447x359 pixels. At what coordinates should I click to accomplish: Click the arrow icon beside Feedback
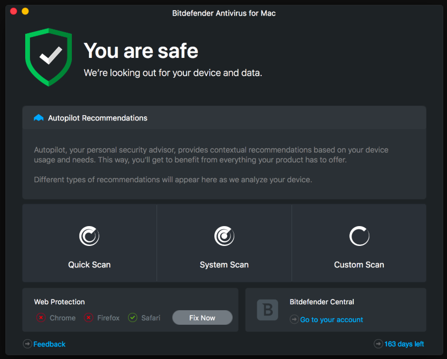(27, 344)
